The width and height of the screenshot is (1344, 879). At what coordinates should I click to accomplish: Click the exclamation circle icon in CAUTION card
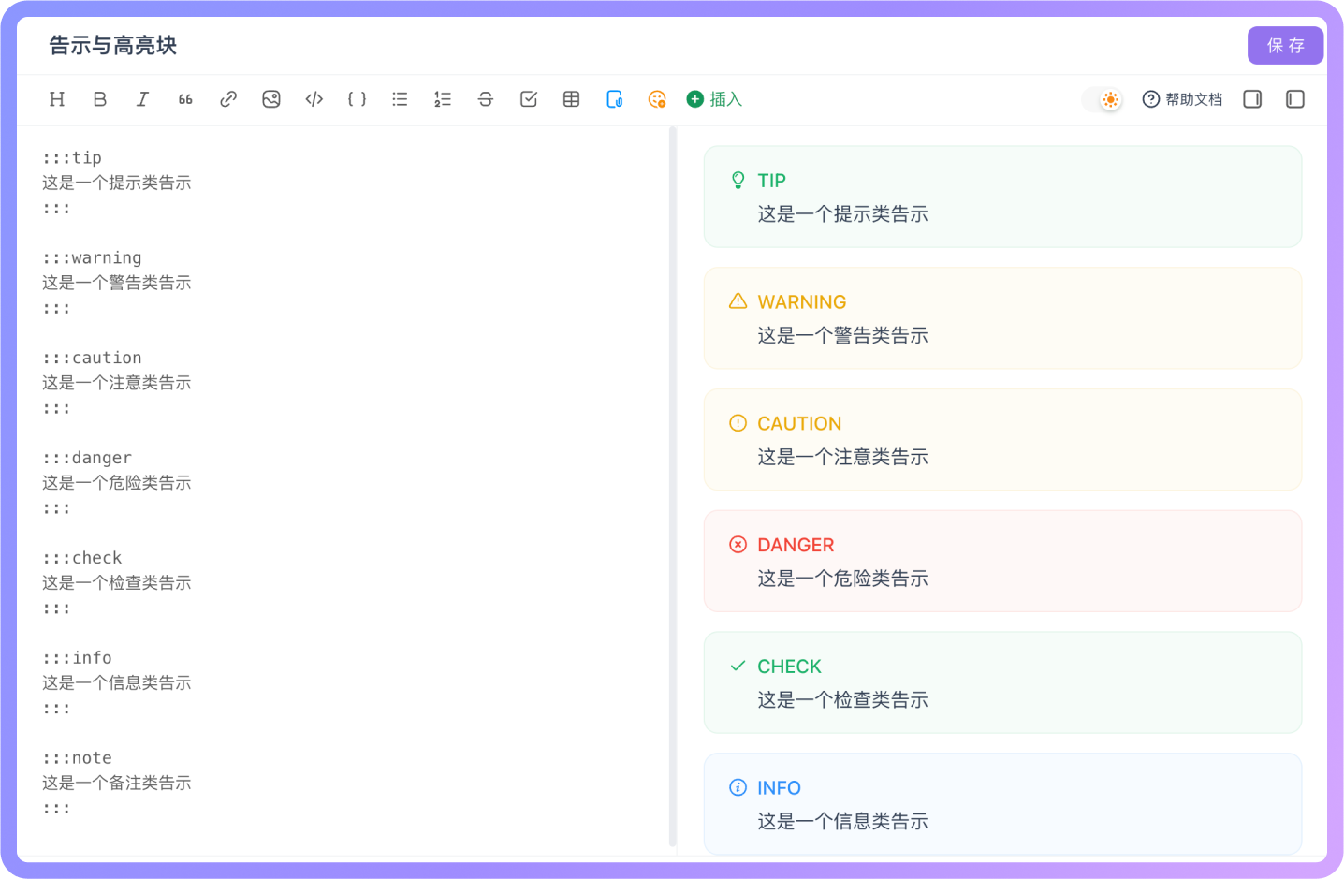738,422
